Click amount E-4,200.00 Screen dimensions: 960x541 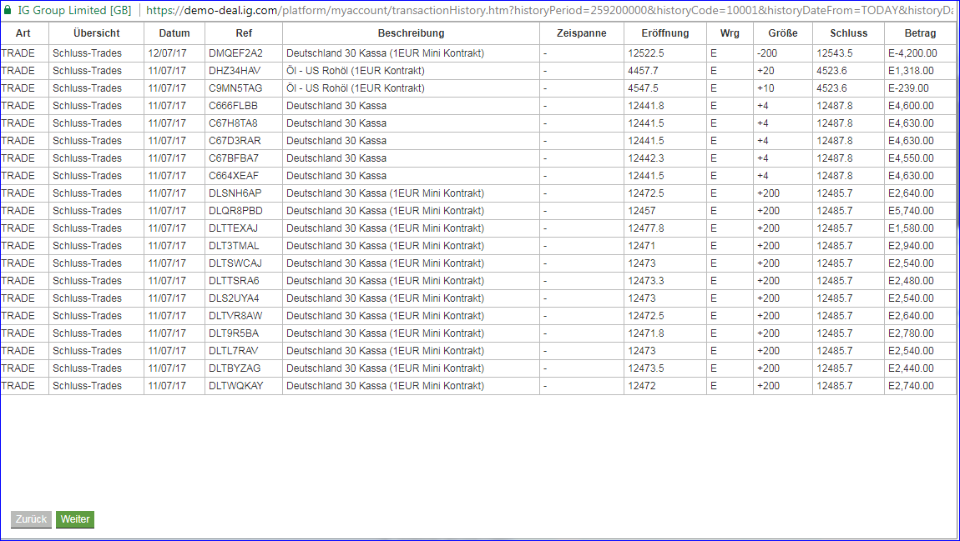(912, 54)
